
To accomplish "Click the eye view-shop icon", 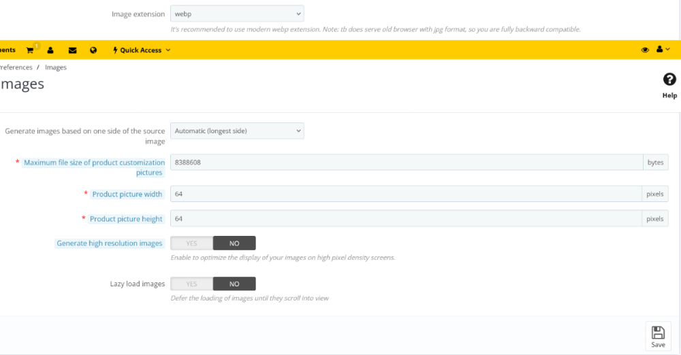I will pyautogui.click(x=645, y=50).
